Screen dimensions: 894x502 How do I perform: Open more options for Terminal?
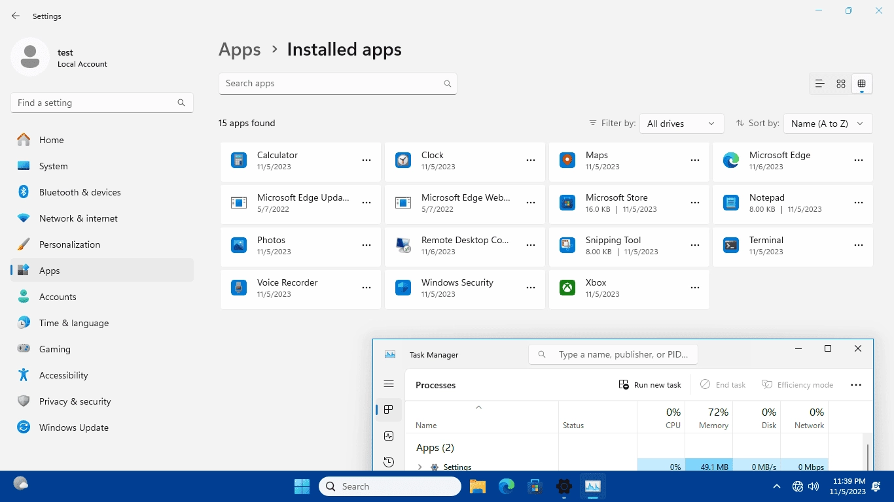(x=859, y=245)
